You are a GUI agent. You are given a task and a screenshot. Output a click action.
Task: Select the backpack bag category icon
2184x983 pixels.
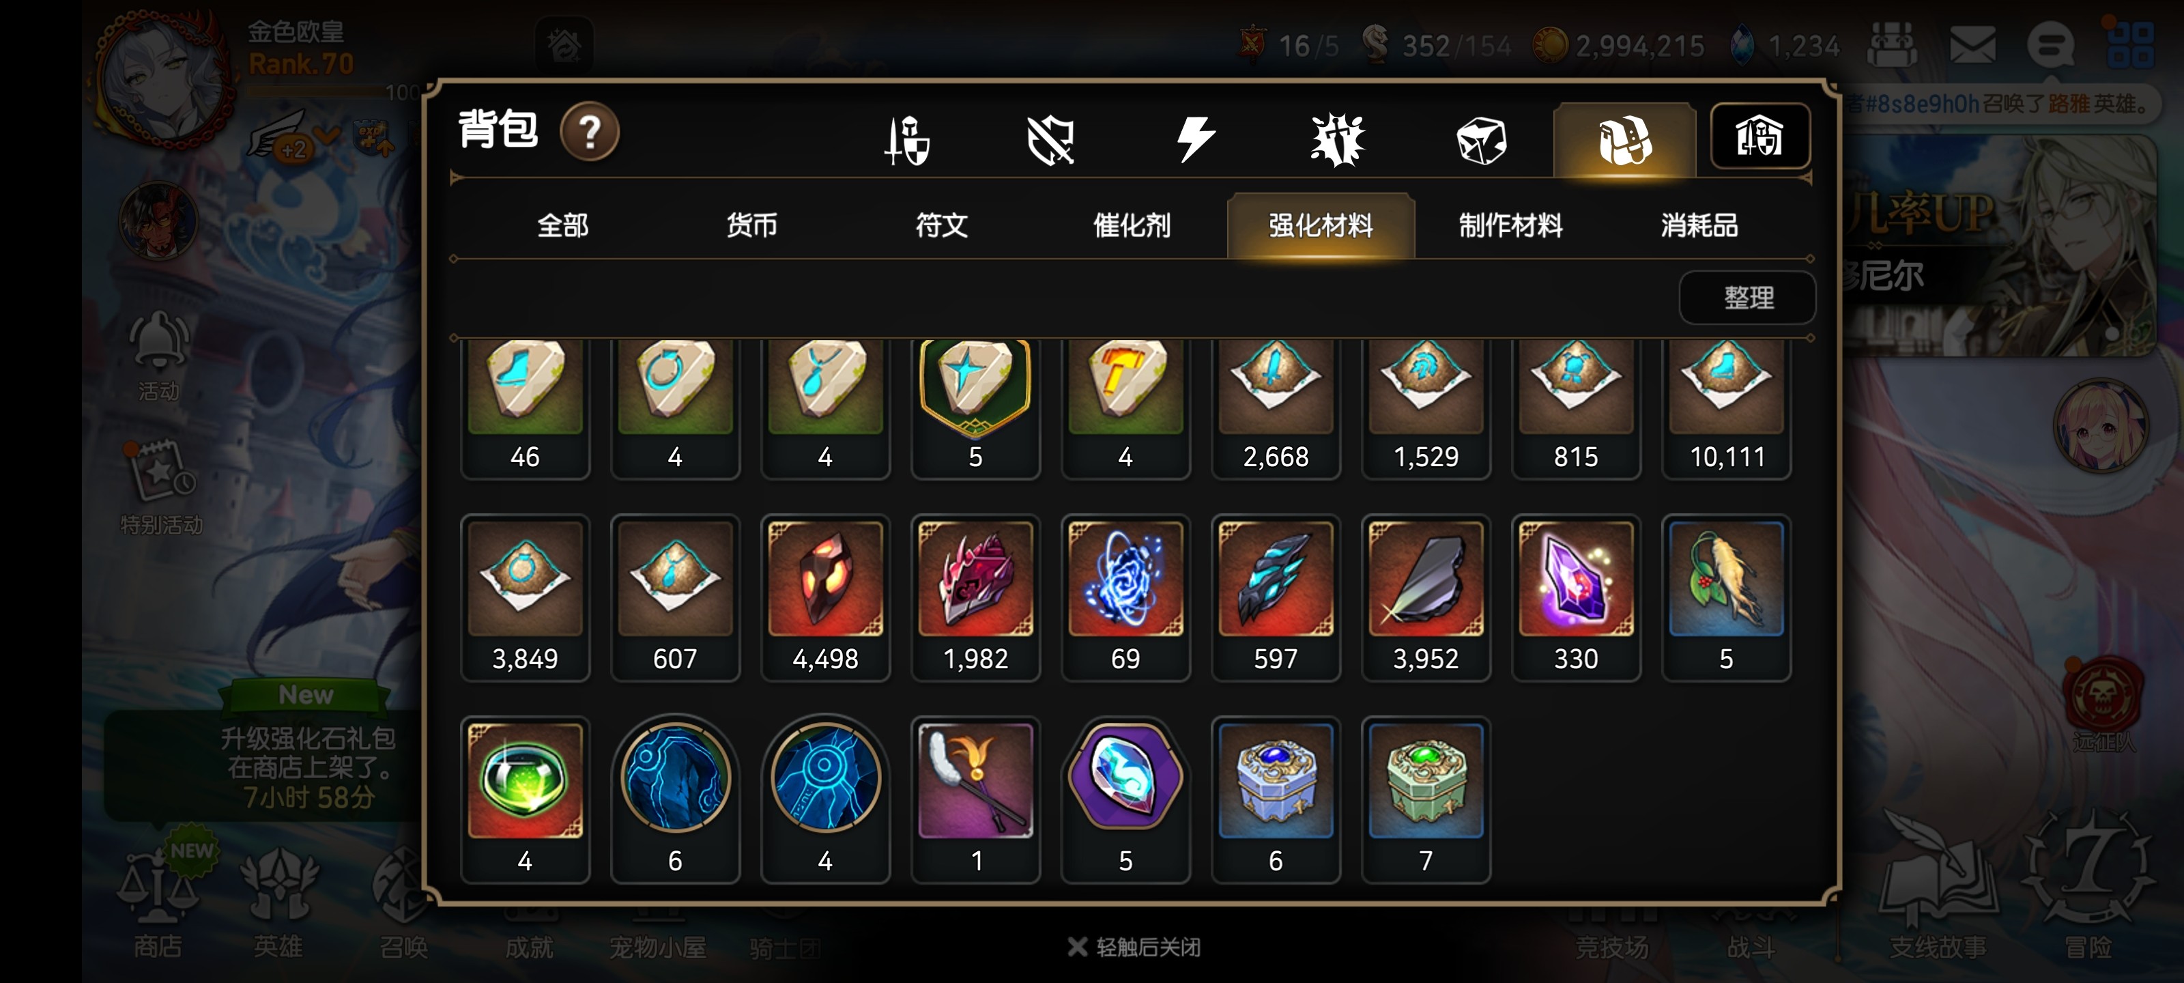pos(1624,141)
